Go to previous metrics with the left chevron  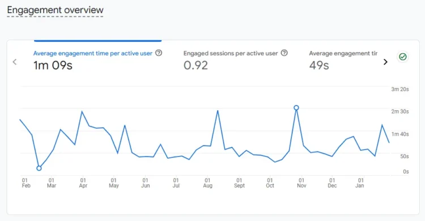pyautogui.click(x=15, y=62)
